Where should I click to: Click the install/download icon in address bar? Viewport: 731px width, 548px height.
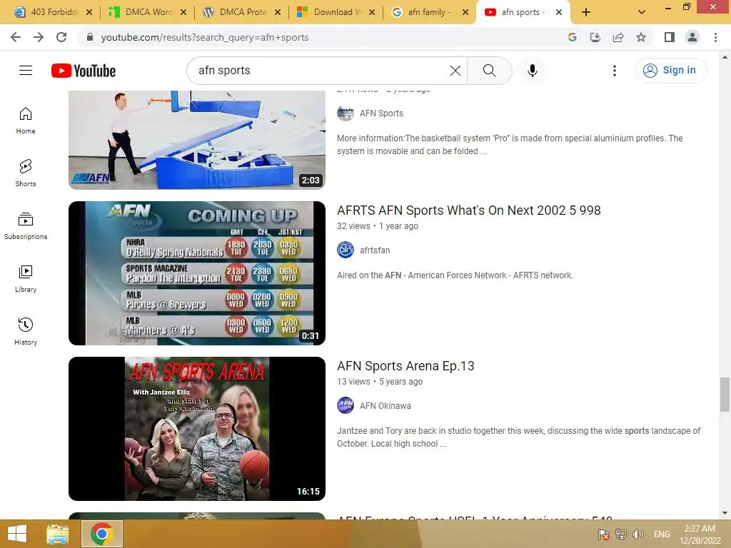pos(595,37)
